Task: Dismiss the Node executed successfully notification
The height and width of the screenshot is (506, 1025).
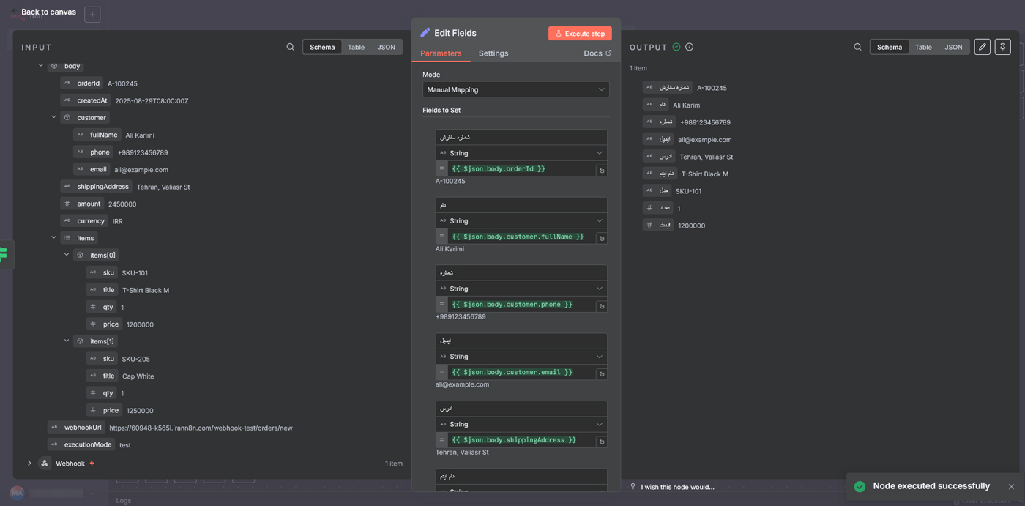Action: click(1011, 487)
